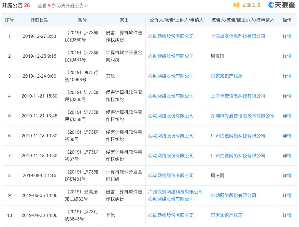The height and width of the screenshot is (227, 299).
Task: Click the 案号 column header
Action: pyautogui.click(x=82, y=20)
